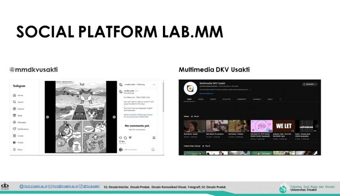This screenshot has height=196, width=340.
Task: Click the comment bubble icon under post
Action: click(126, 138)
